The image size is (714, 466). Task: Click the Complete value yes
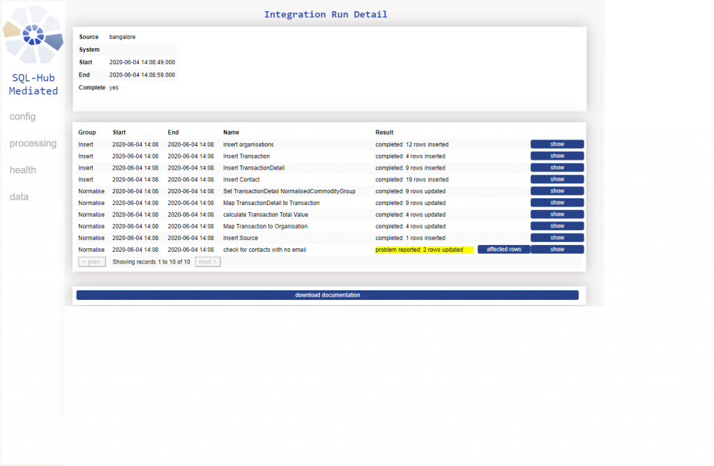(114, 88)
